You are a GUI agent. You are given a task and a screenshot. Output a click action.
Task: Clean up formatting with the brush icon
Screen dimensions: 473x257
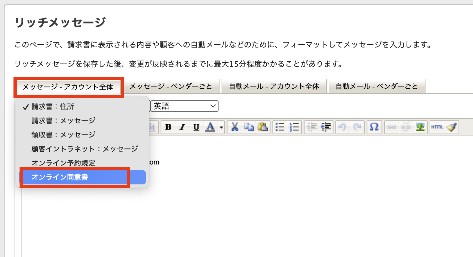pos(452,128)
